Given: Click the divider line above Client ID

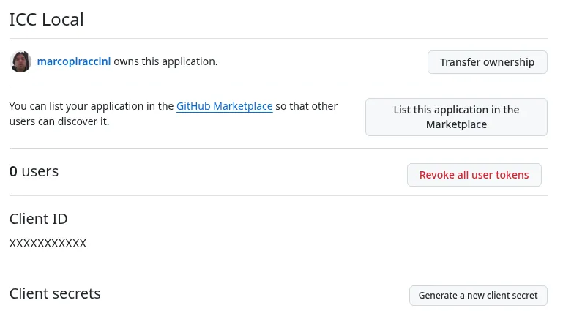Looking at the screenshot, I should pos(278,195).
